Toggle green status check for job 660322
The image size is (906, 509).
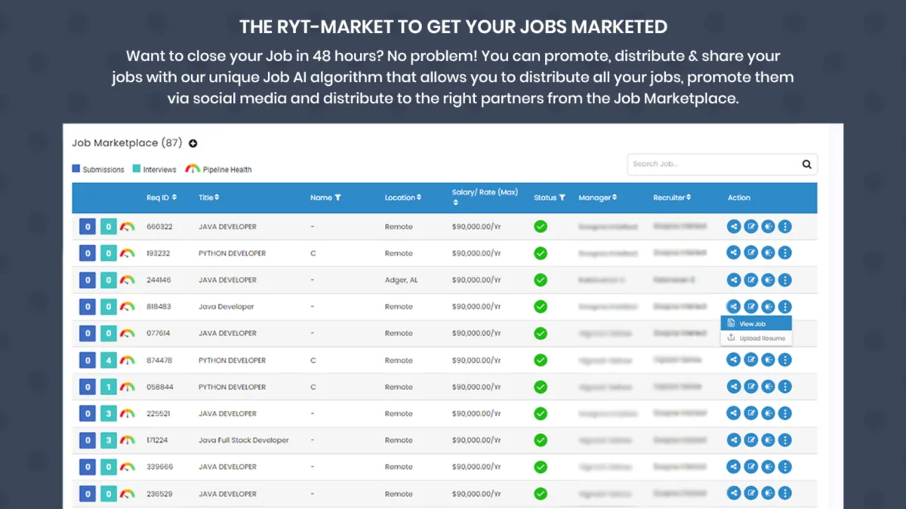(x=541, y=226)
